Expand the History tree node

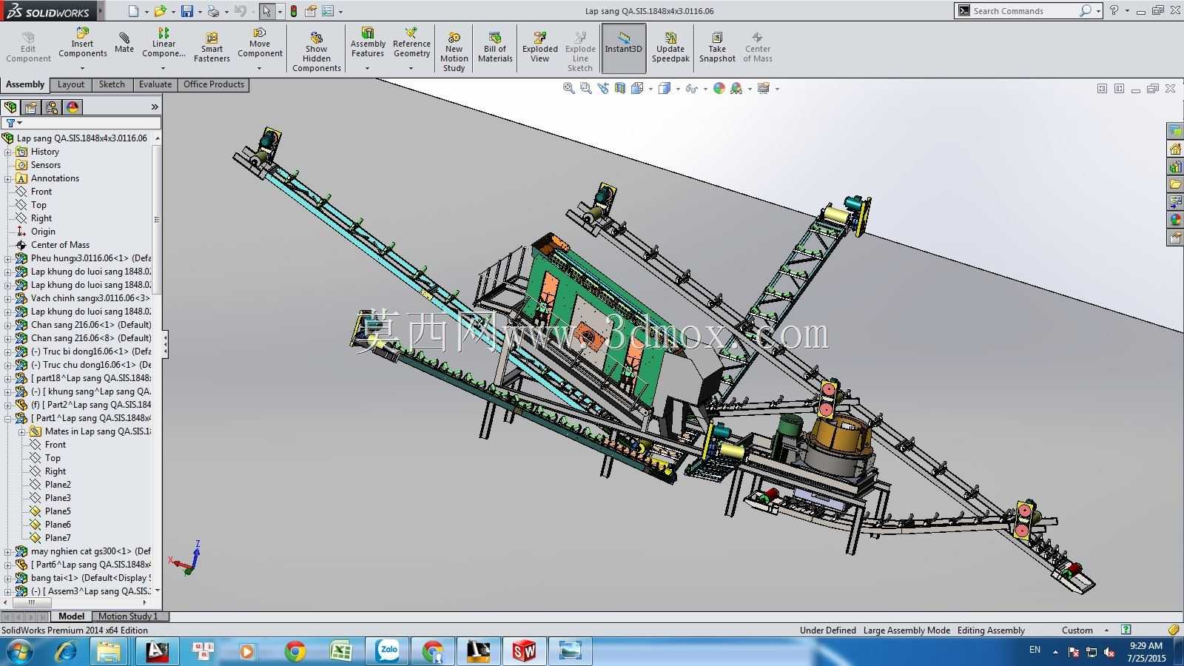click(7, 152)
